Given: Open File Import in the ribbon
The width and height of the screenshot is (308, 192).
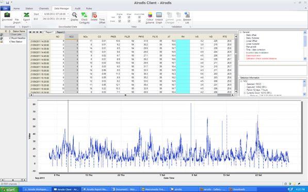Looking at the screenshot, I should 17,21.
